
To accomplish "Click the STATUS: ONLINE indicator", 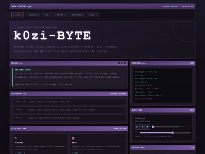I will point(170,6).
